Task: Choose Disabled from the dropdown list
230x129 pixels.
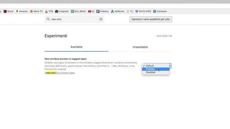Action: (x=156, y=72)
